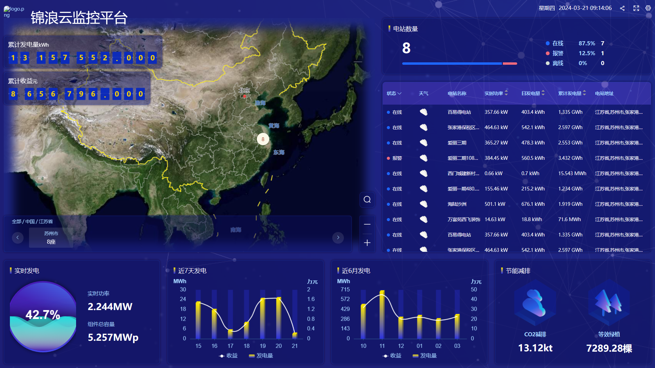Click next arrow in region carousel
The image size is (655, 368).
(338, 237)
